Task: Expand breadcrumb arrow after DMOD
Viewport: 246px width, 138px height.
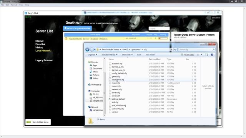Action: (130, 49)
